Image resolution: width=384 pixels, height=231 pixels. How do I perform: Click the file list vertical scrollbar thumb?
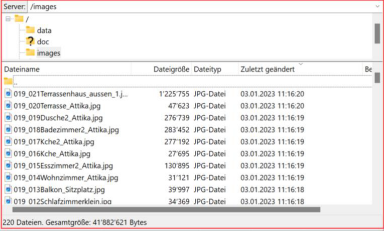pos(377,78)
